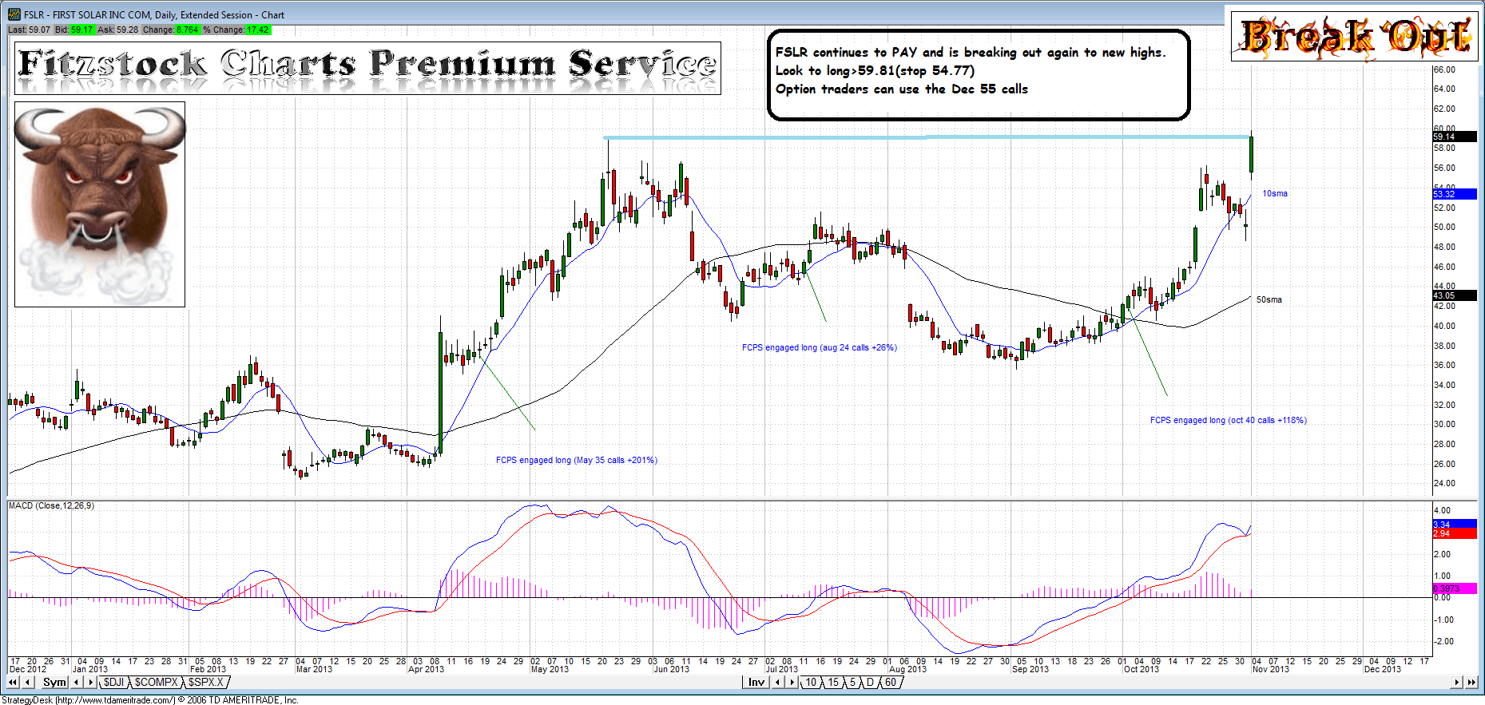Click the Ask value 59.28
This screenshot has width=1485, height=705.
tap(127, 30)
